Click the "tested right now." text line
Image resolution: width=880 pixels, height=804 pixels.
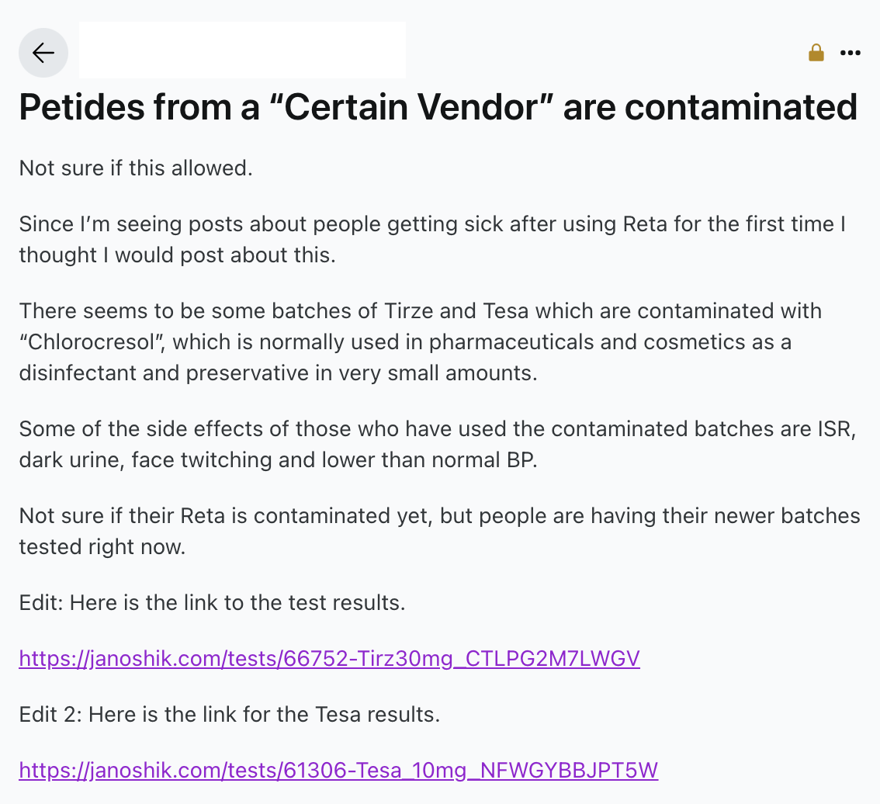tap(102, 546)
